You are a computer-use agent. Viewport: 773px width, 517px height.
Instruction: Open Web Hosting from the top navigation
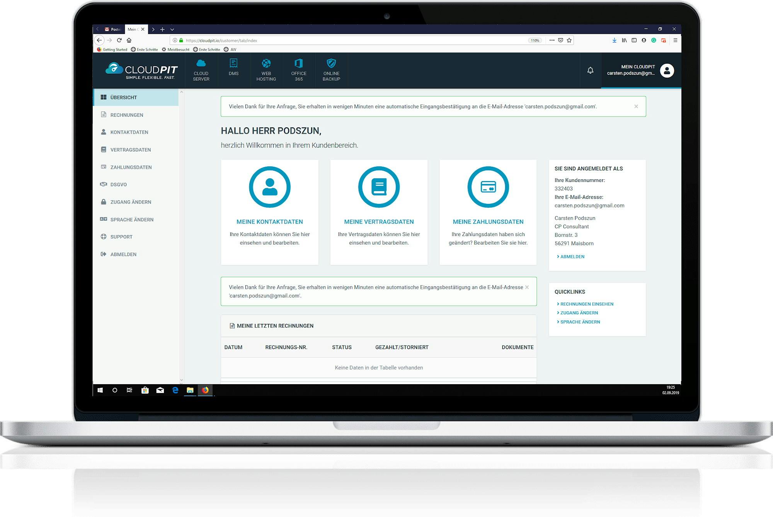266,69
